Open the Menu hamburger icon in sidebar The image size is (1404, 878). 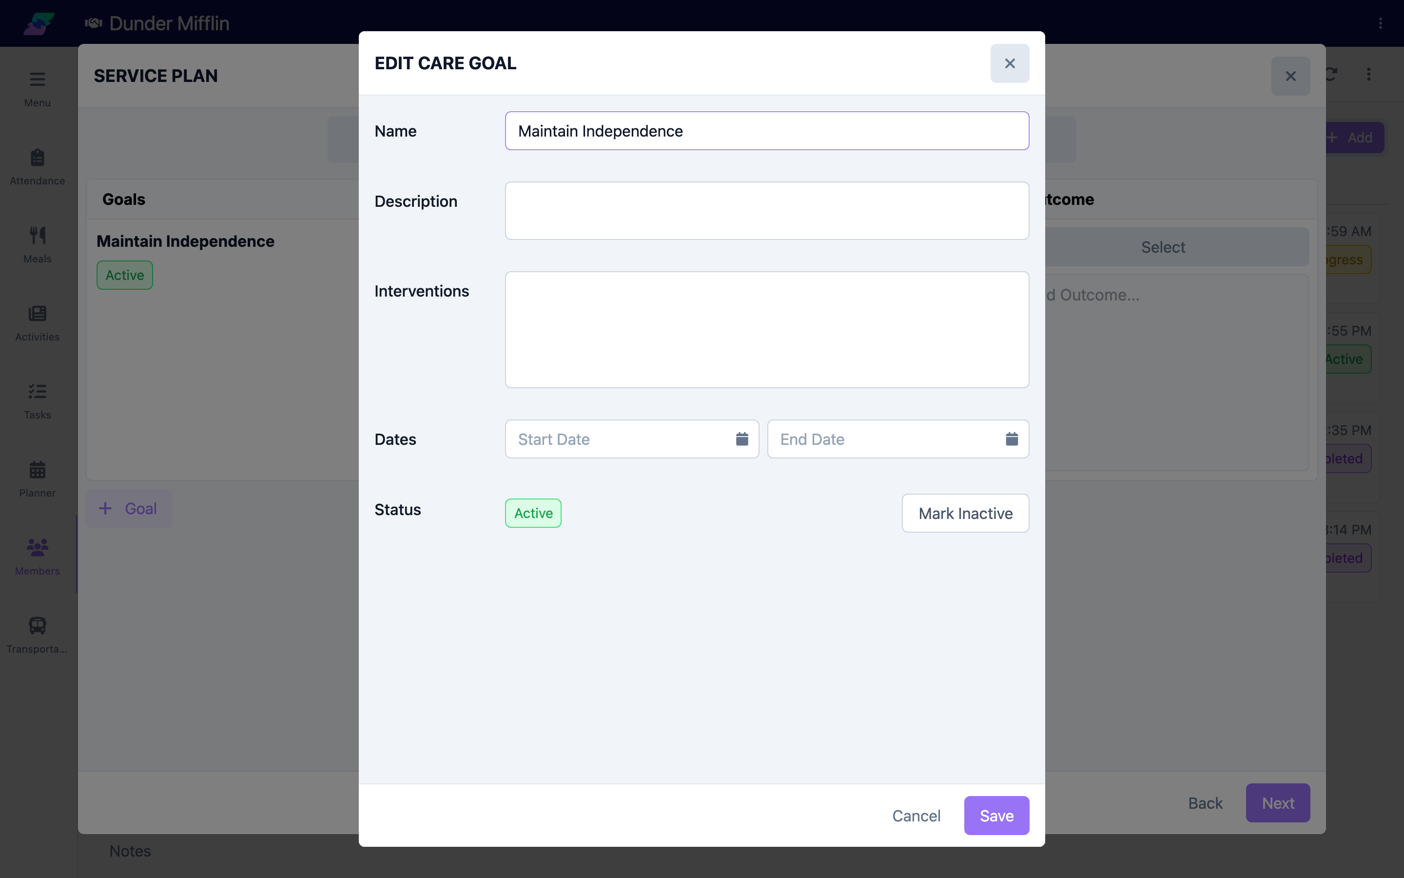(37, 79)
